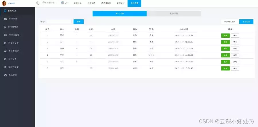Click the 序号 column header
Viewport: 258px width, 127px height.
click(x=47, y=29)
